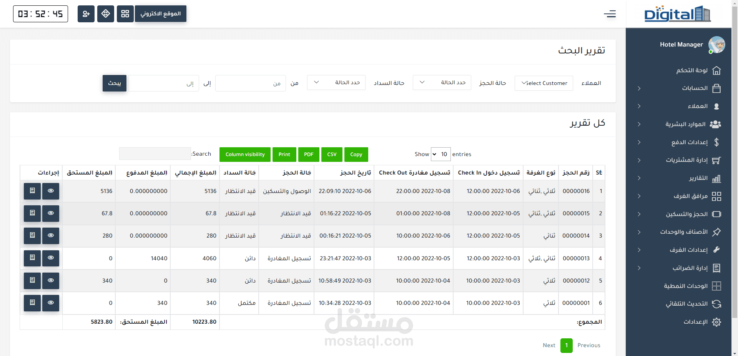Toggle the sidebar hamburger menu icon

610,14
